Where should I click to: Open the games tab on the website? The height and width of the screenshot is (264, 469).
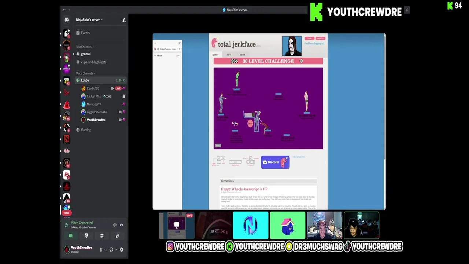[x=215, y=55]
